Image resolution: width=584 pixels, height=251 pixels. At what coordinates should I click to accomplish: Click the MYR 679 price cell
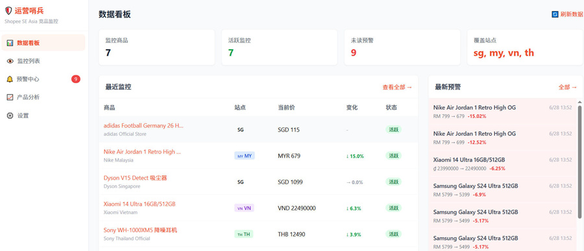coord(289,156)
